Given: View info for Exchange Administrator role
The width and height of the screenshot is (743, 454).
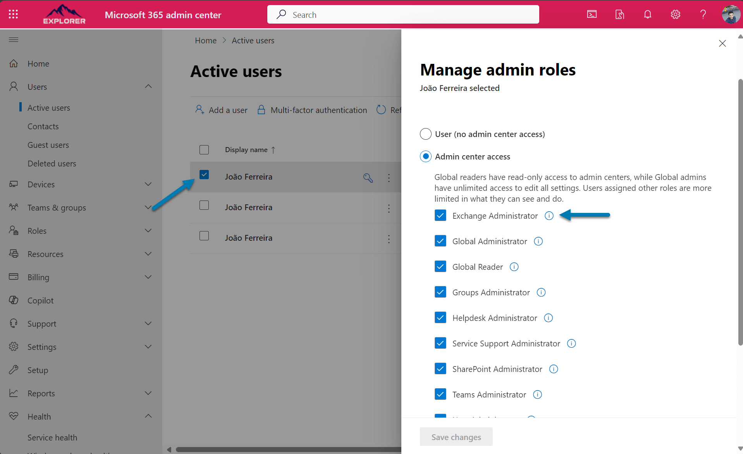Looking at the screenshot, I should click(549, 216).
